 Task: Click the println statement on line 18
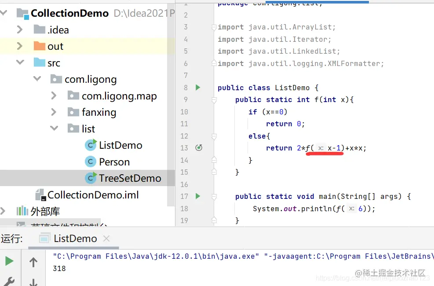[x=314, y=209]
